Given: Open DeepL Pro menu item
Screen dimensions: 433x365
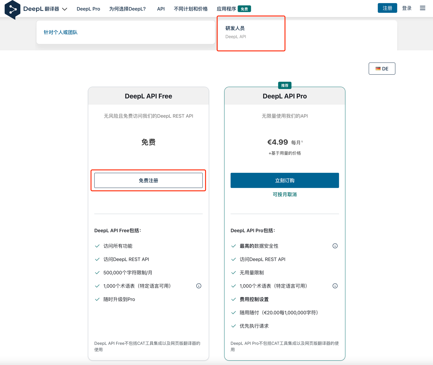Looking at the screenshot, I should 88,9.
